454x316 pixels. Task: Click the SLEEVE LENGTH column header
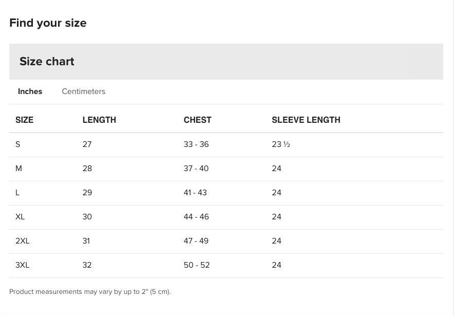coord(306,120)
